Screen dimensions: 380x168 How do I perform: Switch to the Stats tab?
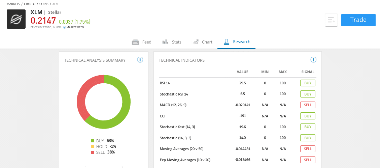coord(172,42)
